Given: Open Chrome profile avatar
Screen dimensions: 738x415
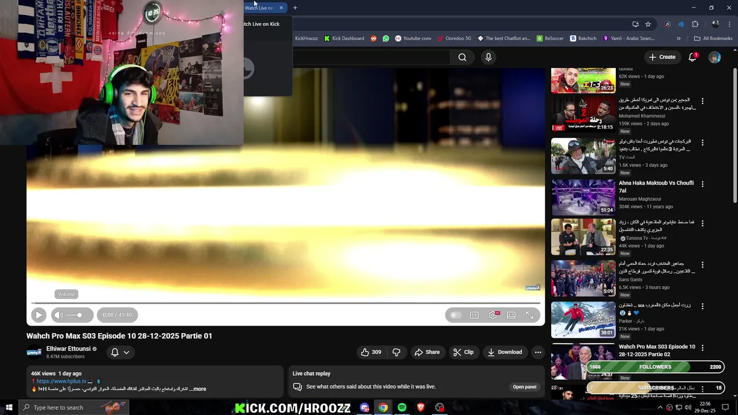Looking at the screenshot, I should coord(716,24).
